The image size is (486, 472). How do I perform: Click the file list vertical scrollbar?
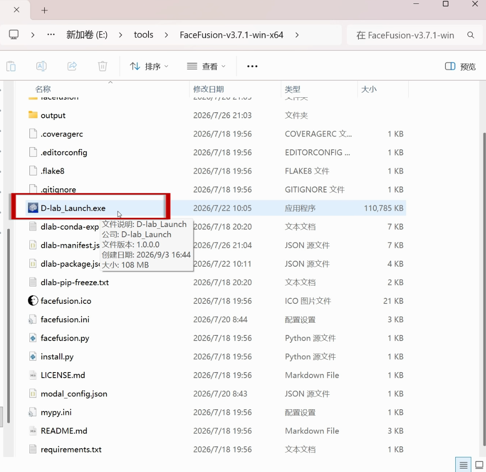[484, 289]
